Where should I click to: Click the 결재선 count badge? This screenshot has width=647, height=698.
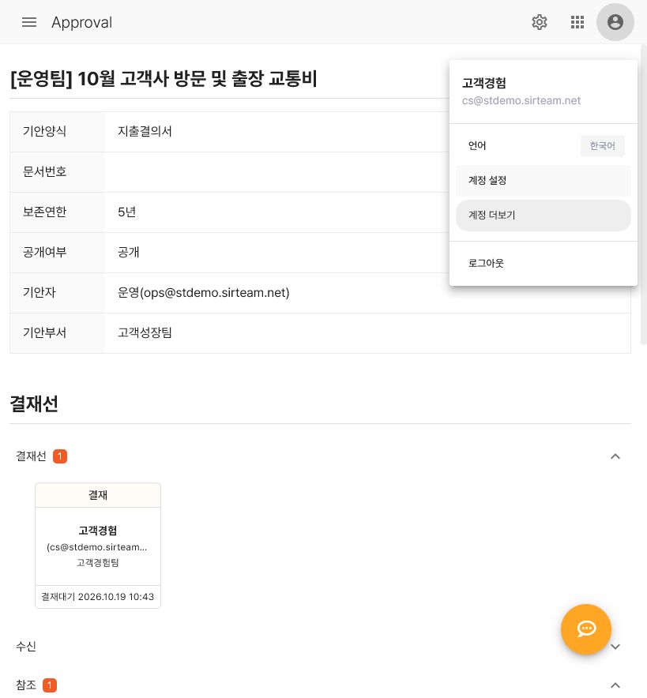point(60,456)
